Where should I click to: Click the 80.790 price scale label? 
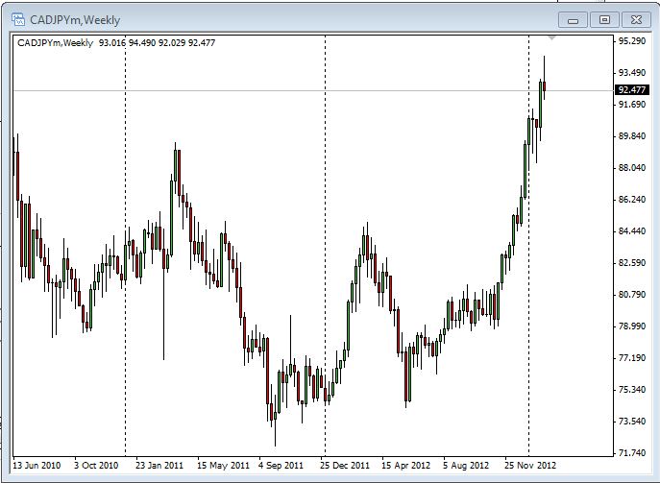point(632,294)
